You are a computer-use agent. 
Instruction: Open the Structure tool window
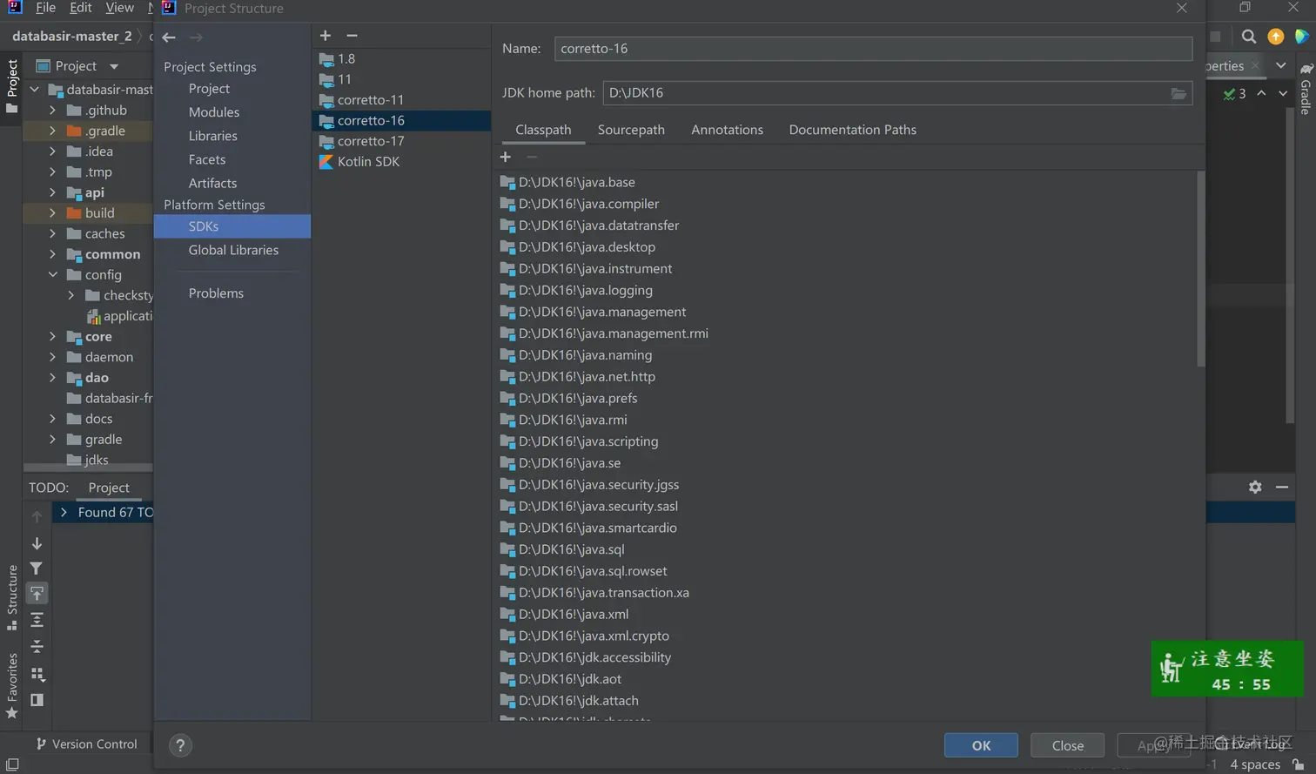[x=12, y=597]
